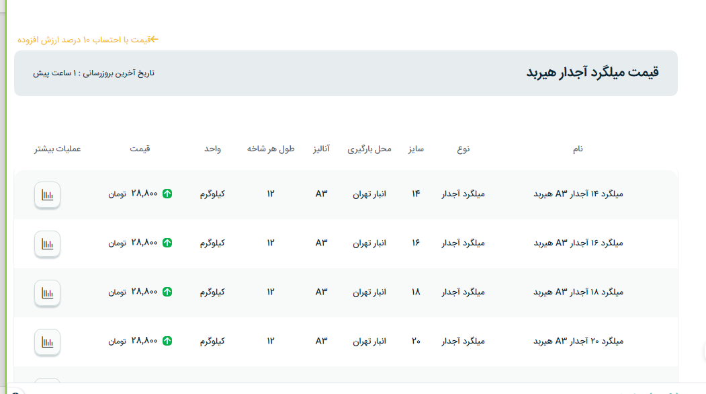
Task: Click the تاریخ آخرین بروزرسانی timestamp text
Action: [93, 73]
